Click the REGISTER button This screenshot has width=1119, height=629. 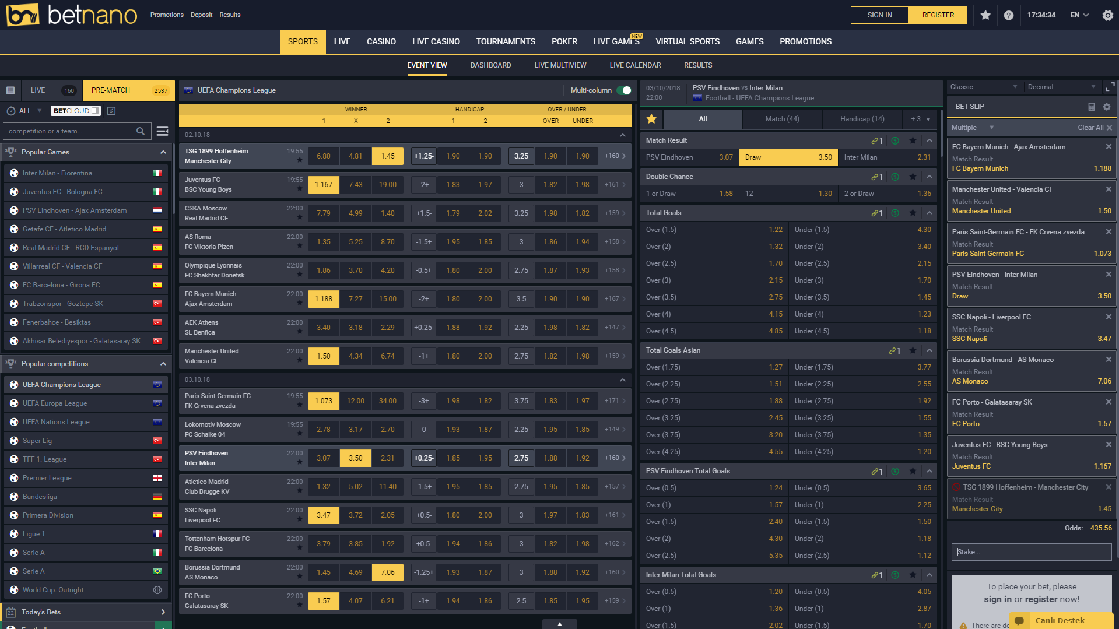(938, 15)
